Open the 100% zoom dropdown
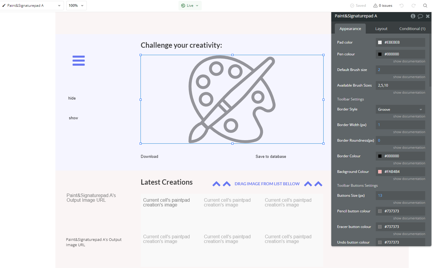Viewport: 432px width, 268px height. 76,6
